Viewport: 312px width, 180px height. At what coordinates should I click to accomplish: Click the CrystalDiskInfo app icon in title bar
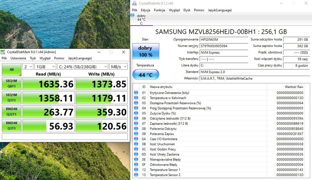pyautogui.click(x=134, y=3)
